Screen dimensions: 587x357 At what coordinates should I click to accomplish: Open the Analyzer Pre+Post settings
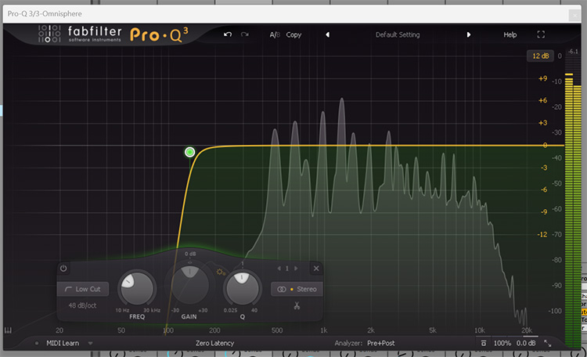point(380,343)
